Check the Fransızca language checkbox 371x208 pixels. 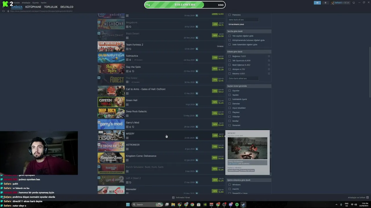pyautogui.click(x=230, y=15)
